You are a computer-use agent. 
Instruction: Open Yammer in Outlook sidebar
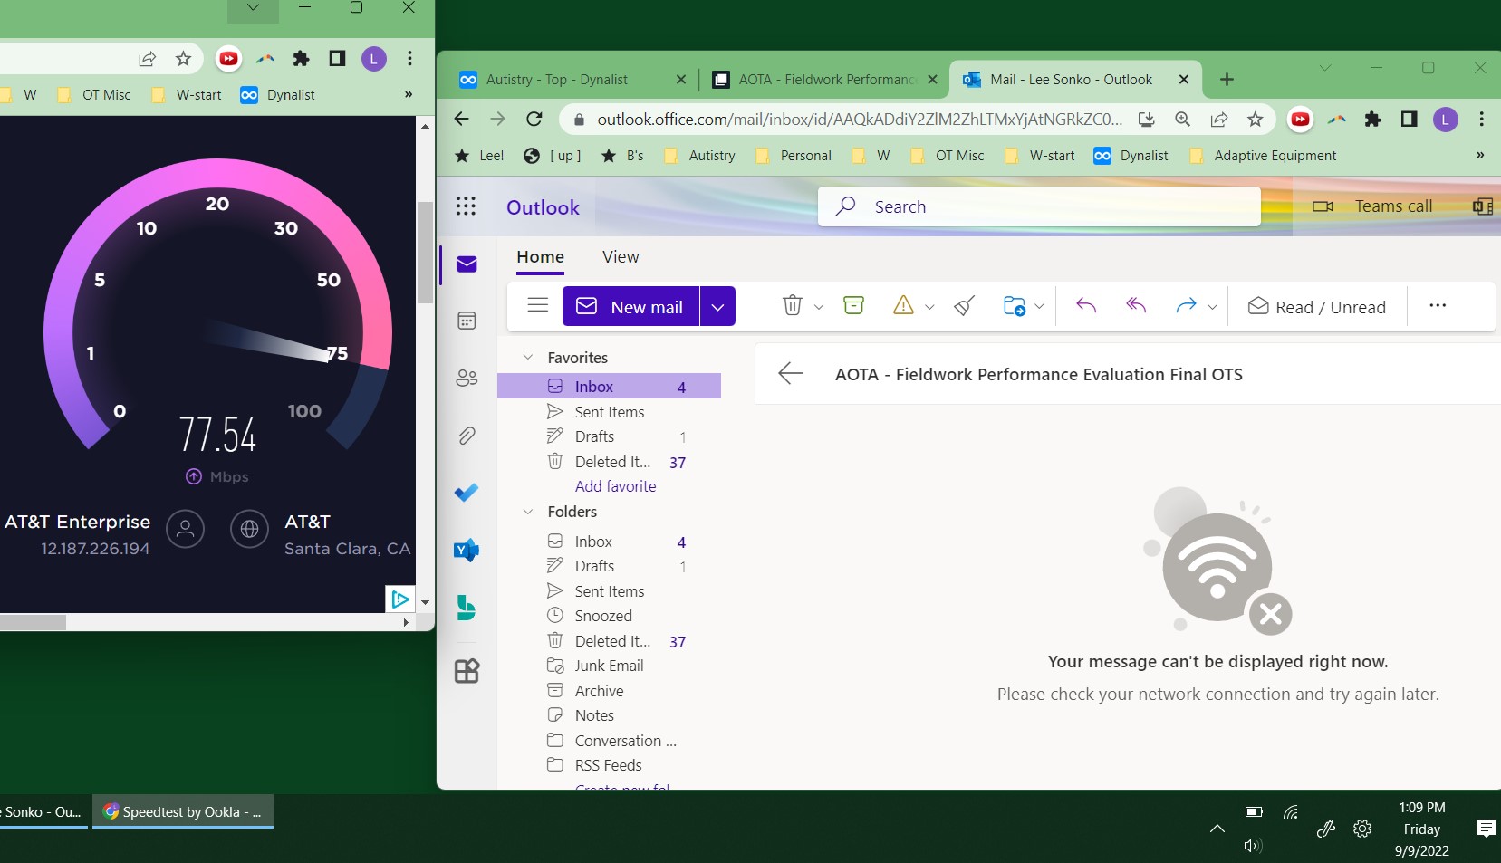(x=467, y=550)
